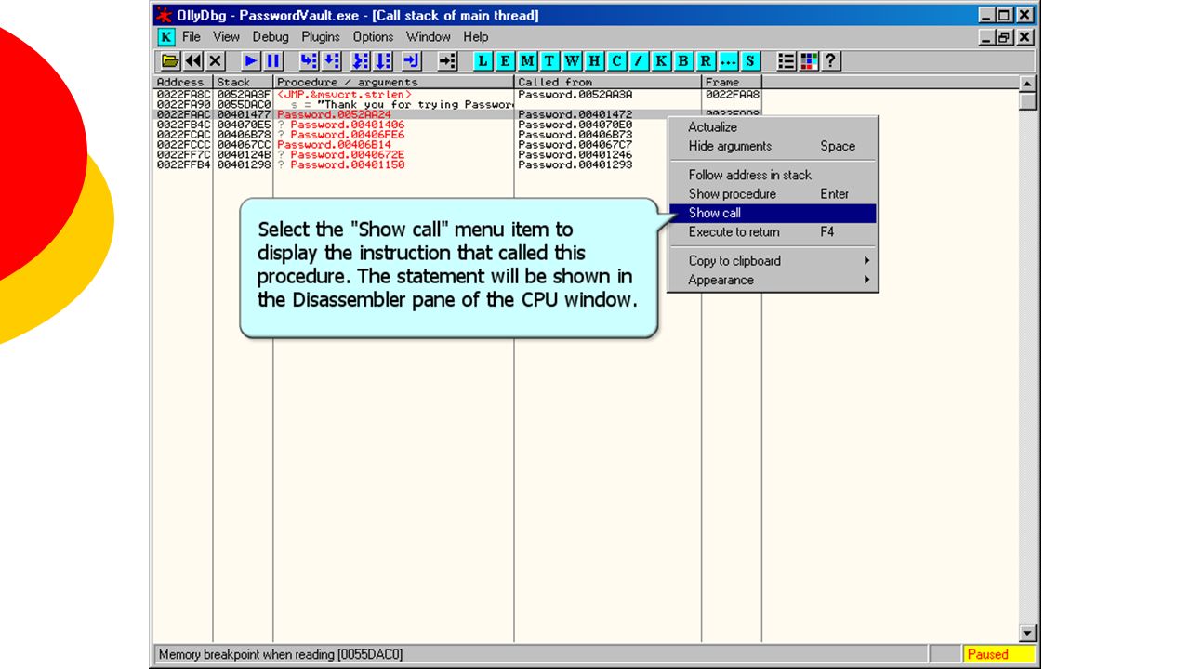Viewport: 1190px width, 669px height.
Task: Open Memory map with M button
Action: [528, 61]
